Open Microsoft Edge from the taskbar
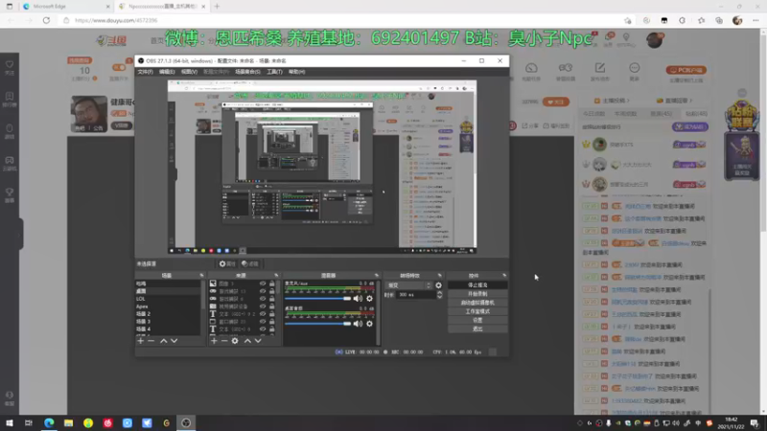The image size is (767, 431). pos(49,422)
